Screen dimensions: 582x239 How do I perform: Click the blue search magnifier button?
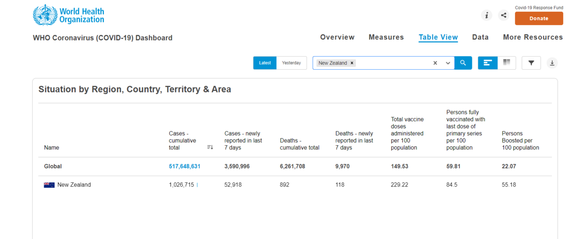(463, 63)
